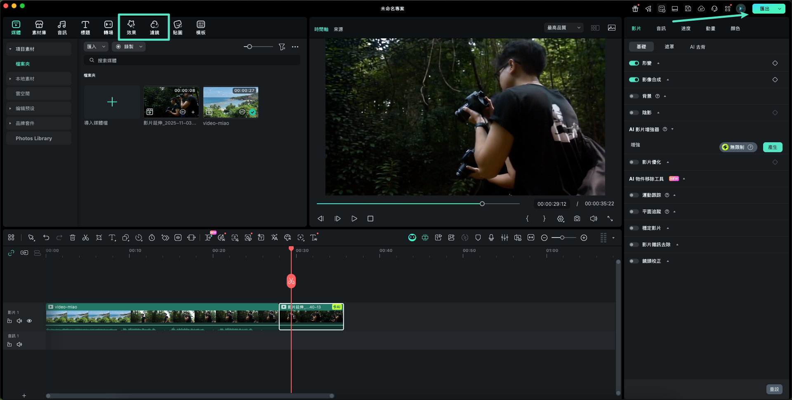Select the video-miao media thumbnail
The width and height of the screenshot is (792, 400).
click(x=231, y=102)
